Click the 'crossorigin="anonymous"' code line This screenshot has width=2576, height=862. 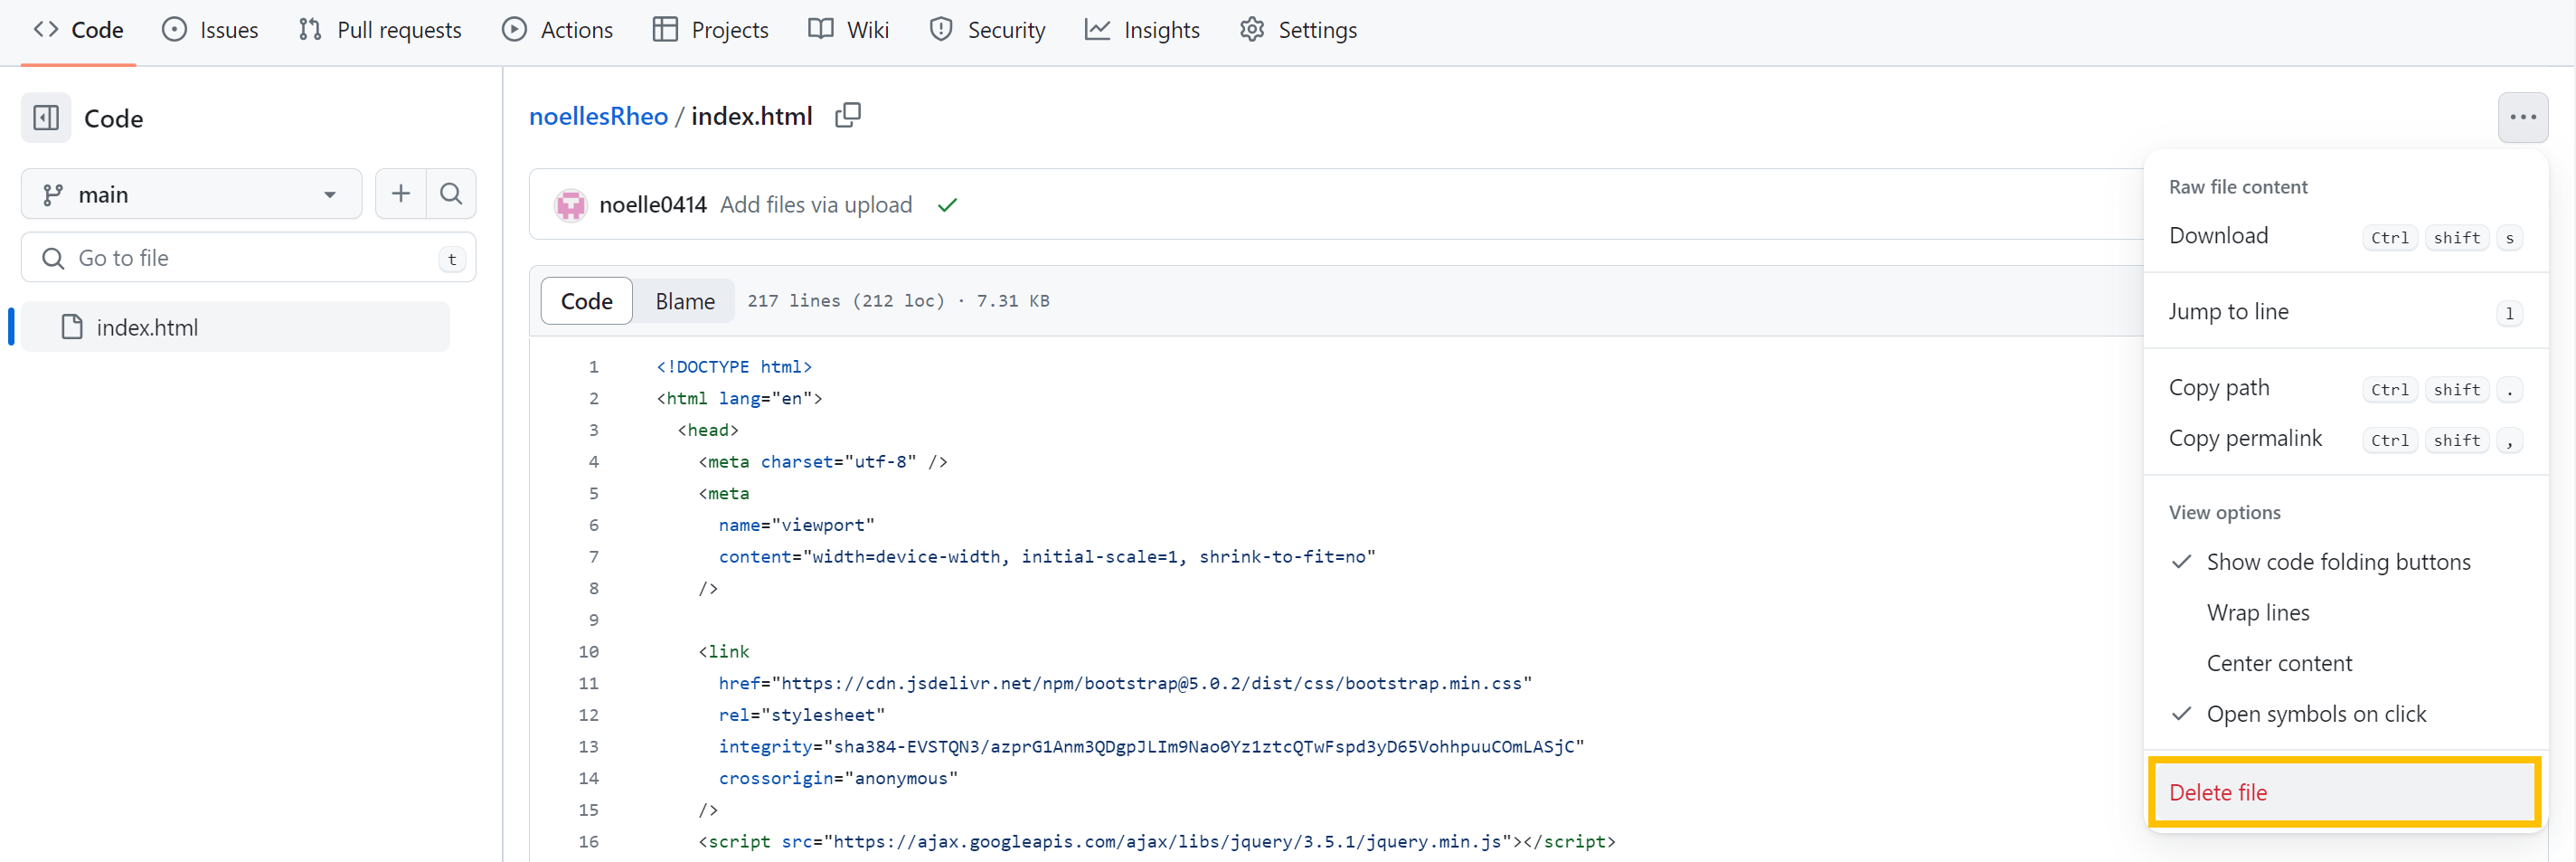pos(838,779)
